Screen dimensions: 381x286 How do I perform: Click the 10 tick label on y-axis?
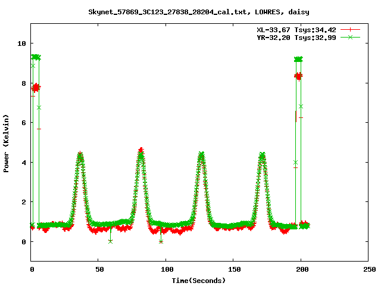pyautogui.click(x=21, y=43)
